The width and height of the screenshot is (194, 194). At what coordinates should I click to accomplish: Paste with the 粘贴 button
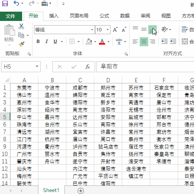[x=9, y=33]
